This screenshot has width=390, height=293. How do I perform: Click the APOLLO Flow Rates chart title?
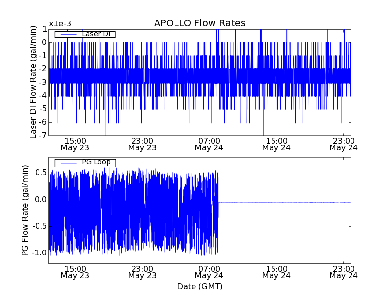coord(199,23)
